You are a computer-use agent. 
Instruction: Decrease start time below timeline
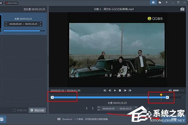(x=99, y=110)
